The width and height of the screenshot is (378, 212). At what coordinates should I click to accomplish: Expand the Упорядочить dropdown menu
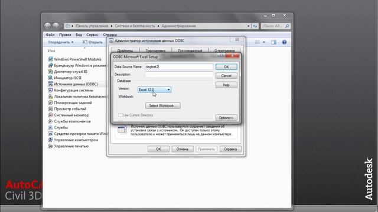click(61, 42)
